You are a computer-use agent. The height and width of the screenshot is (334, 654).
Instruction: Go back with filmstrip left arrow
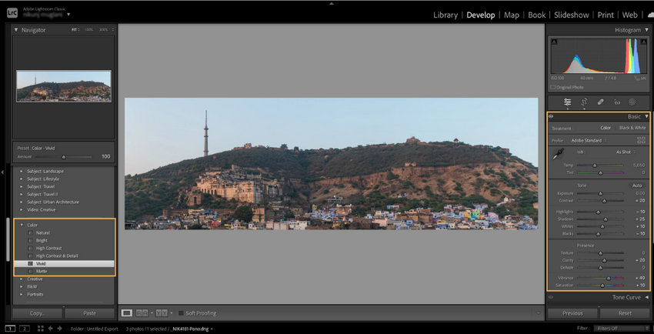pyautogui.click(x=51, y=329)
